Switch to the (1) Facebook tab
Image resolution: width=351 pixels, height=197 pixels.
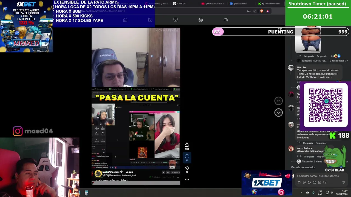[x=239, y=4]
